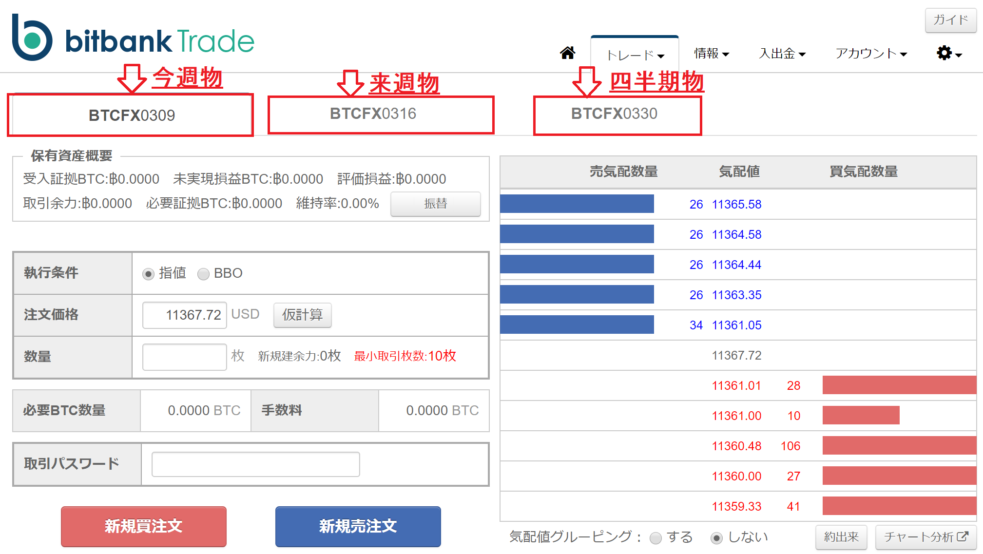Select ask price 11361.05
The width and height of the screenshot is (983, 554).
click(736, 325)
